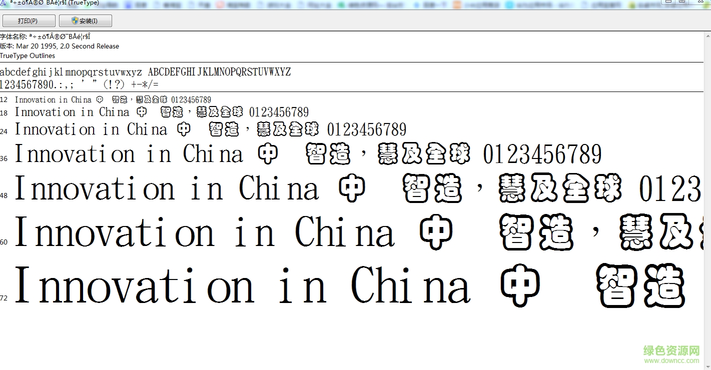Minimize the font preview window
This screenshot has width=711, height=370.
click(x=668, y=2)
